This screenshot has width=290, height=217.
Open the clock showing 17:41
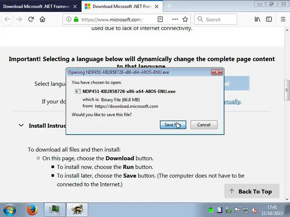click(x=272, y=210)
